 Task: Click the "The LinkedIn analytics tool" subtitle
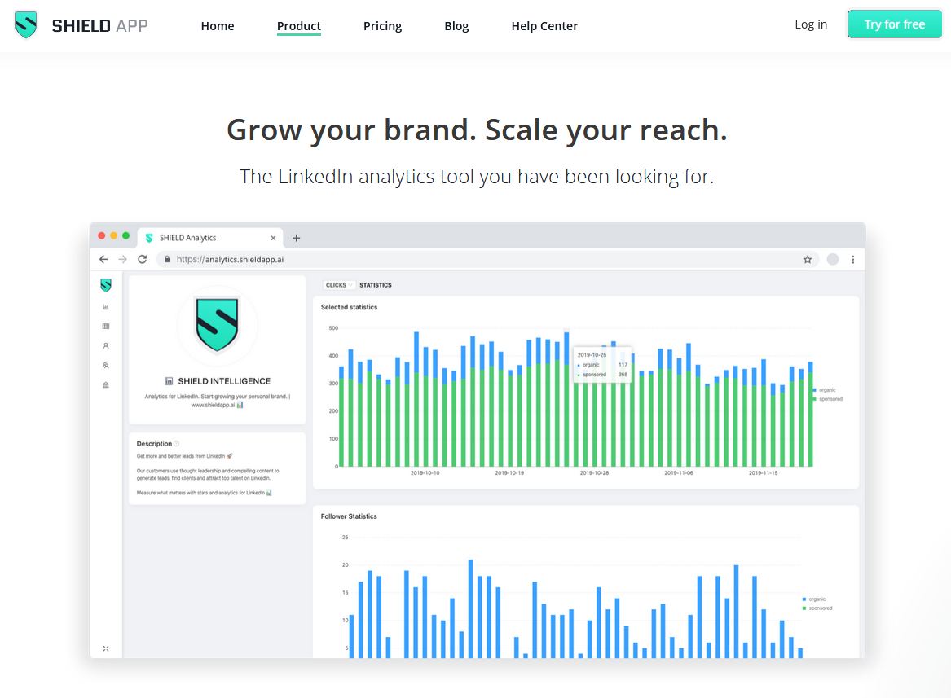[477, 177]
